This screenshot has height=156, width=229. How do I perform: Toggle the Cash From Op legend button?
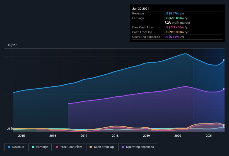(x=102, y=147)
